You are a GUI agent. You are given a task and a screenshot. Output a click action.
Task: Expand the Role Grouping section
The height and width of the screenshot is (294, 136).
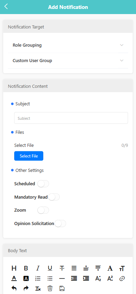pos(68,45)
